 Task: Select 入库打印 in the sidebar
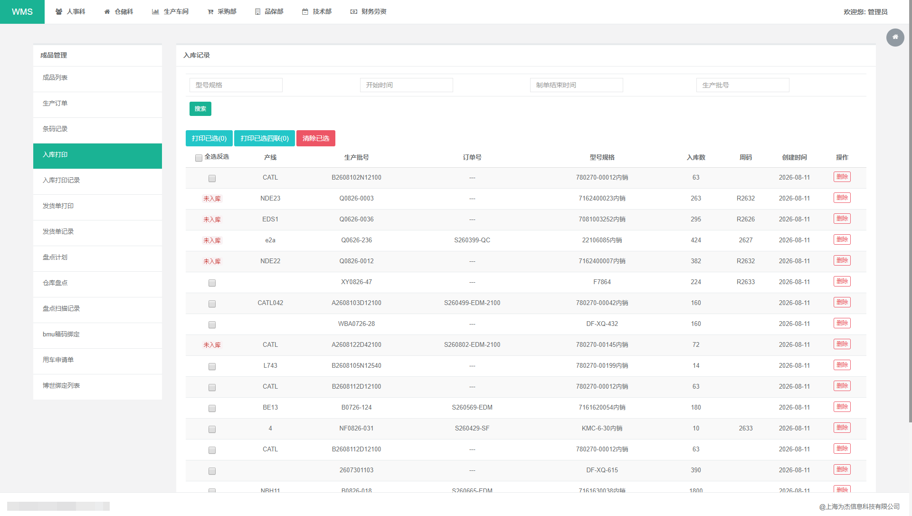(x=97, y=156)
